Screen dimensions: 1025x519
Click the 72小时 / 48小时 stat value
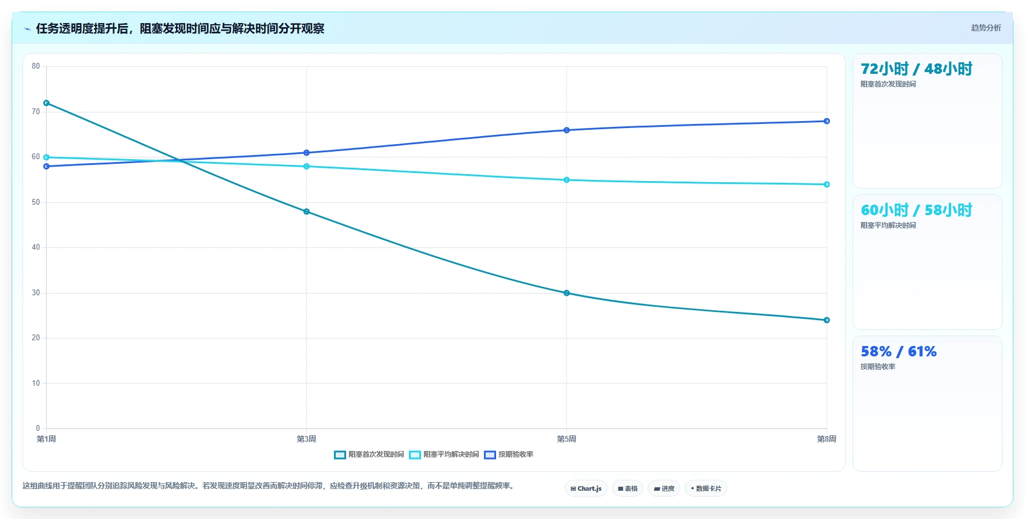coord(917,69)
